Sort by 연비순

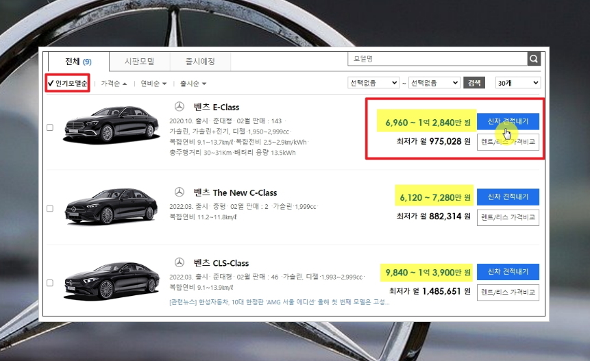coord(153,84)
